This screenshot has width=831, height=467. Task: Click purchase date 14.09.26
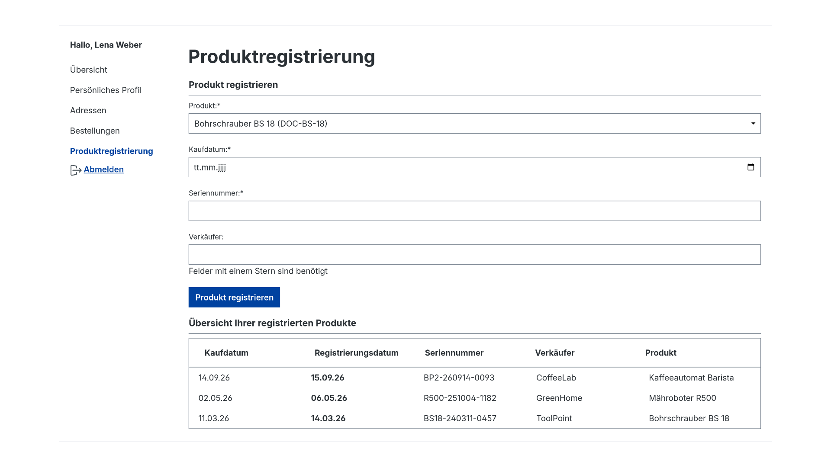pos(214,377)
